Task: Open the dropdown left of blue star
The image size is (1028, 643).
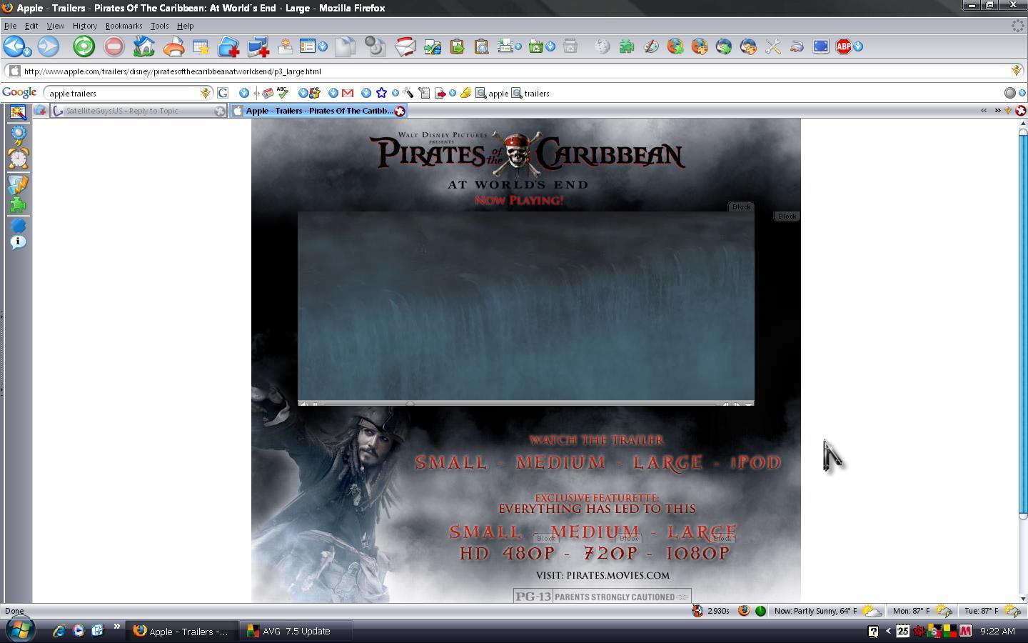Action: pos(366,93)
